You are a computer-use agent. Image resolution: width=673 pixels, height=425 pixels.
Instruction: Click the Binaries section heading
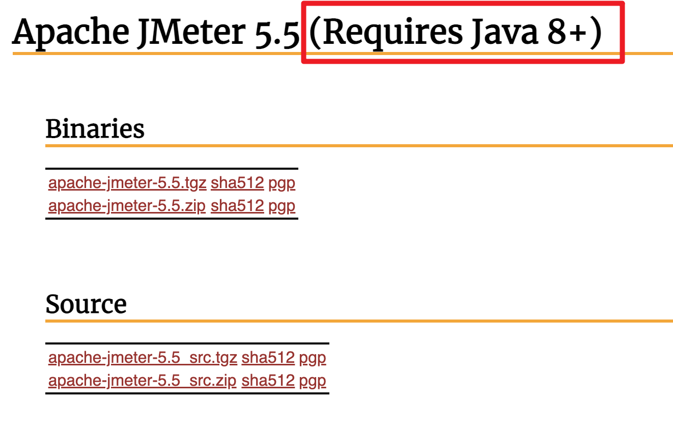[x=95, y=128]
